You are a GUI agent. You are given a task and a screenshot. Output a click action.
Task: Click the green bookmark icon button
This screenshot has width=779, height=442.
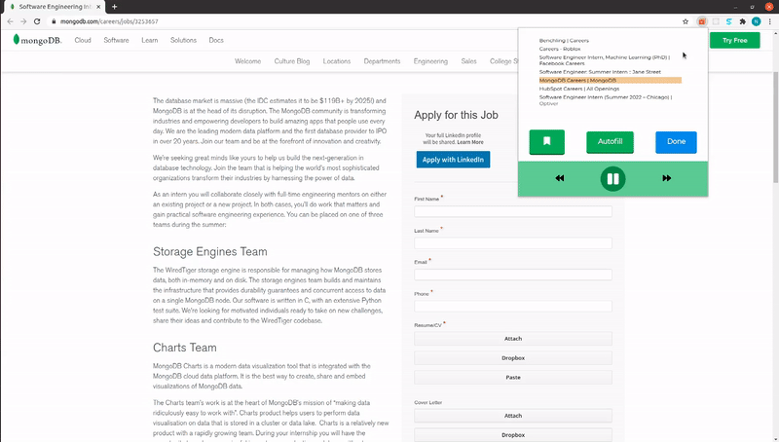pos(546,142)
